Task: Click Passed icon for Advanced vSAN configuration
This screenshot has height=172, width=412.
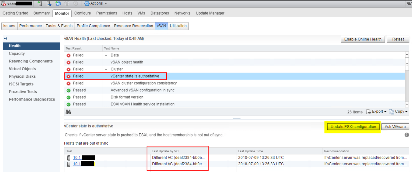Action: pyautogui.click(x=69, y=90)
